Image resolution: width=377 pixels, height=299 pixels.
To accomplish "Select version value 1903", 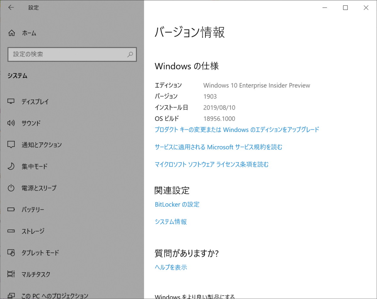I will click(x=210, y=96).
